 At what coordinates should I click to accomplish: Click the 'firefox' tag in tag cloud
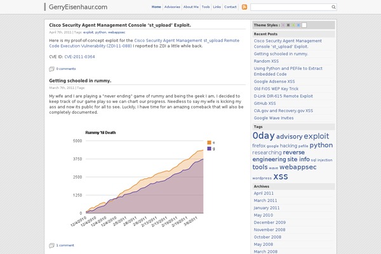point(259,146)
